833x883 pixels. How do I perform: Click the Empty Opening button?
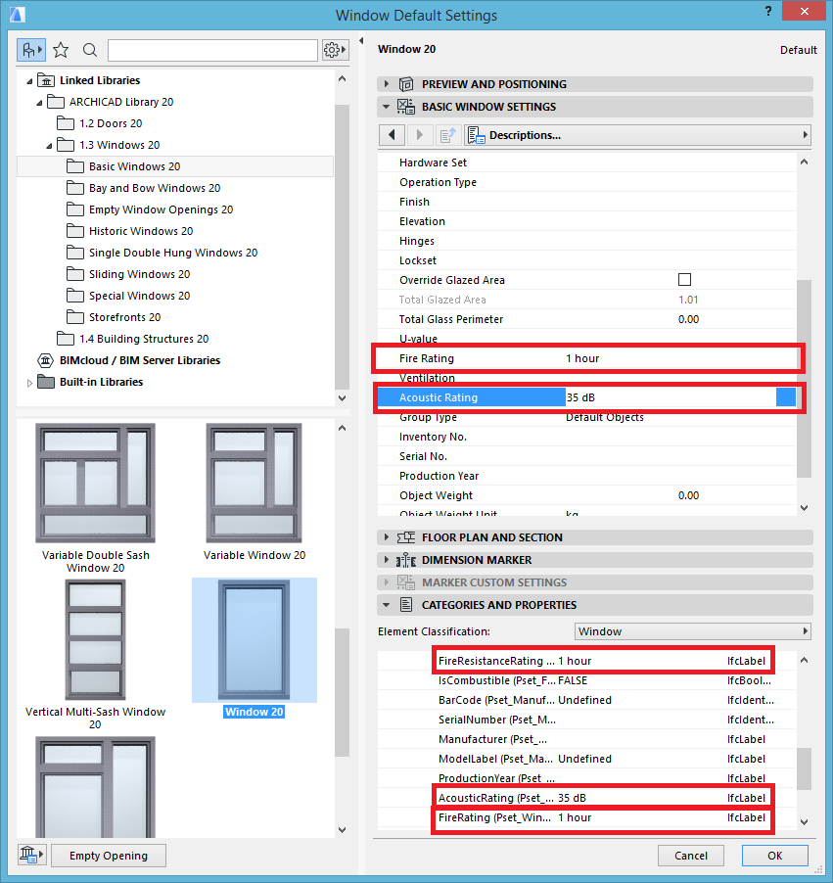click(x=109, y=856)
